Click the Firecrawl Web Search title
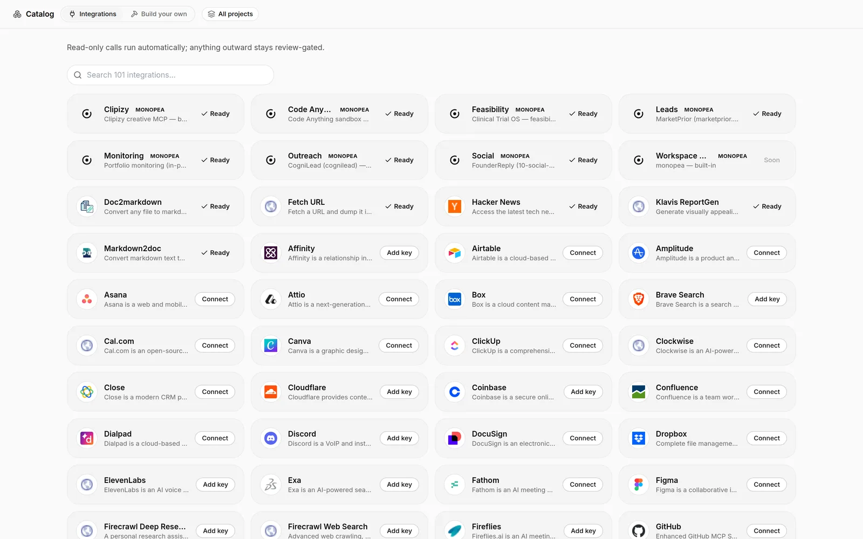The height and width of the screenshot is (539, 863). [328, 527]
